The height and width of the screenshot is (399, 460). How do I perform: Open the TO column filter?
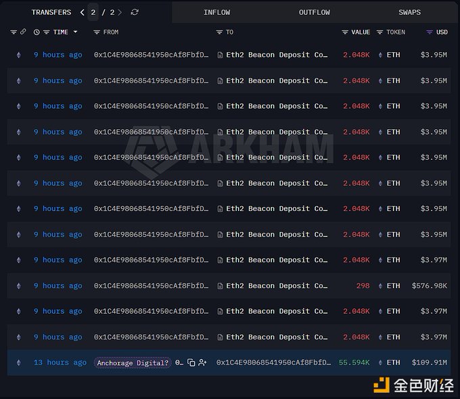coord(219,32)
